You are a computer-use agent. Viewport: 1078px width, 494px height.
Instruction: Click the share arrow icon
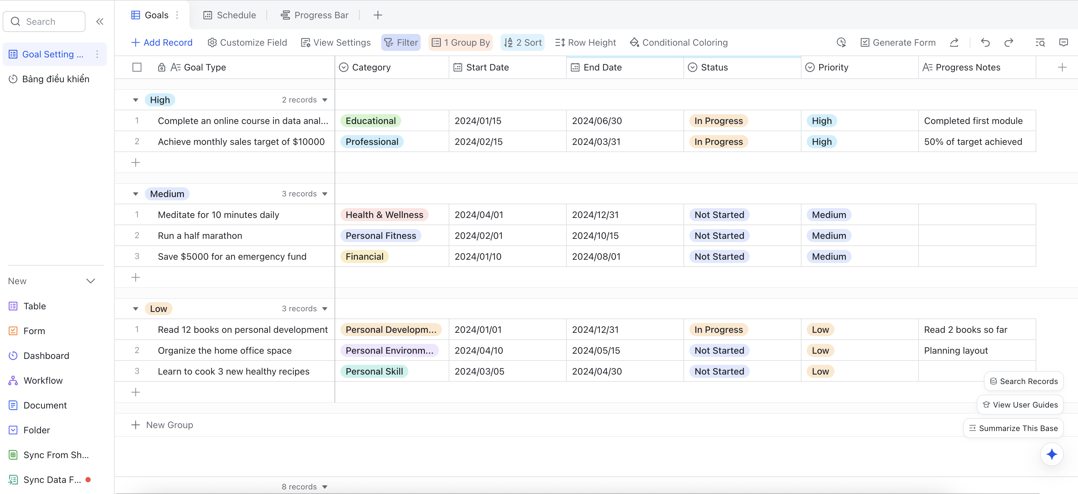(x=954, y=42)
